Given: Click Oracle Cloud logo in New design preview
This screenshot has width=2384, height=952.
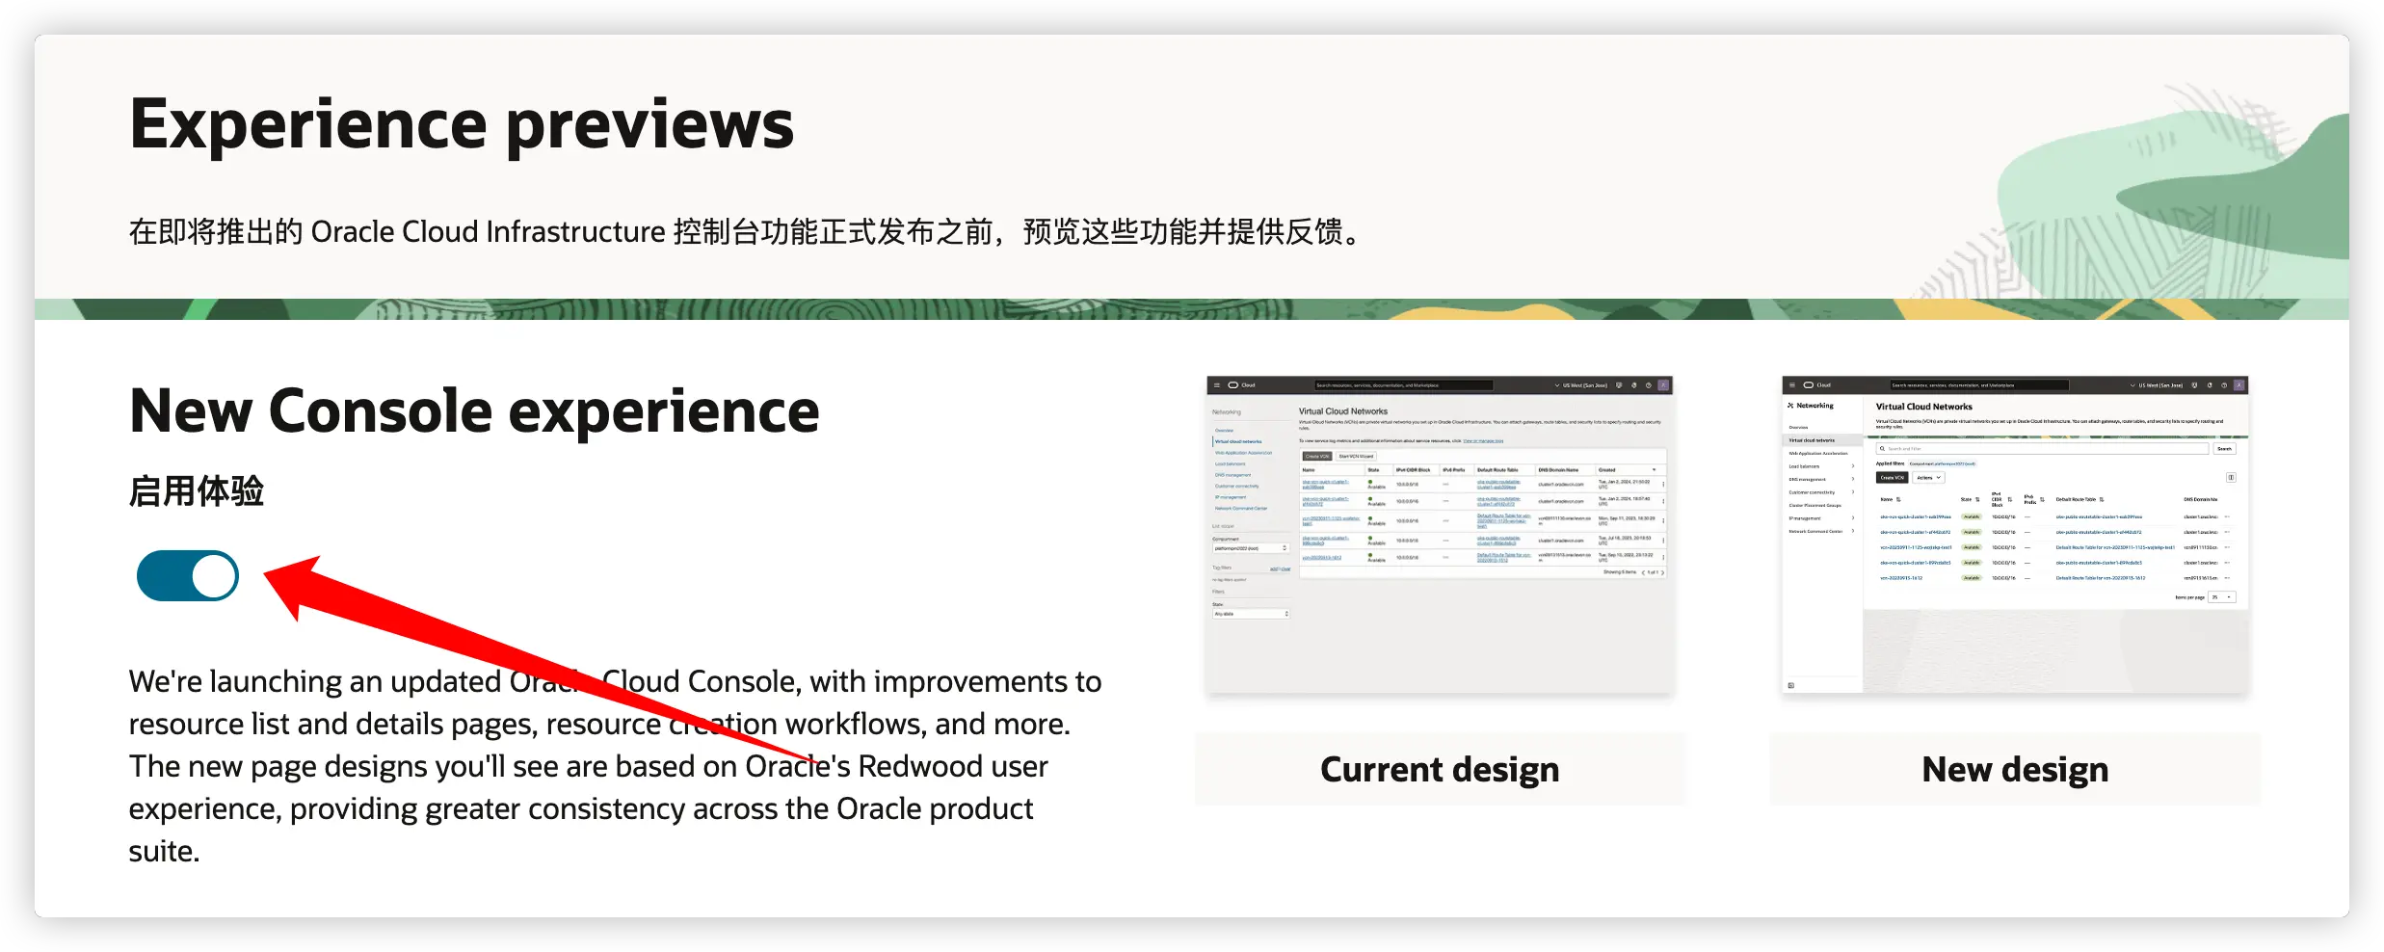Looking at the screenshot, I should pyautogui.click(x=1809, y=385).
